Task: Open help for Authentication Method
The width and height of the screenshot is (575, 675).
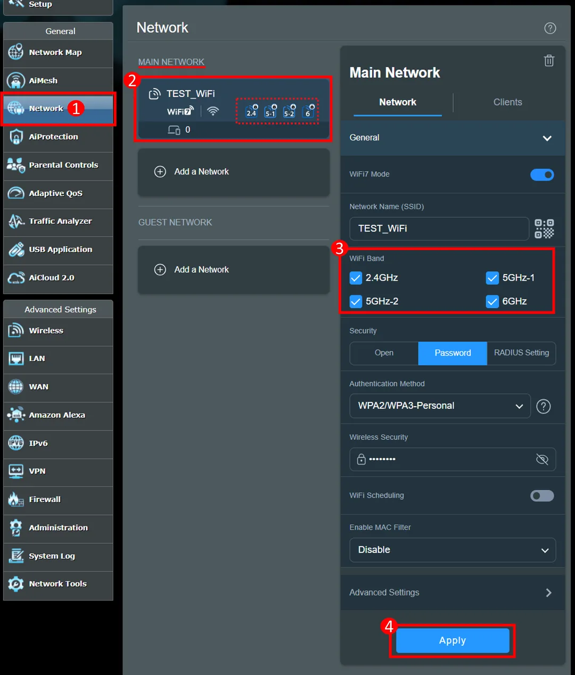Action: (x=543, y=406)
